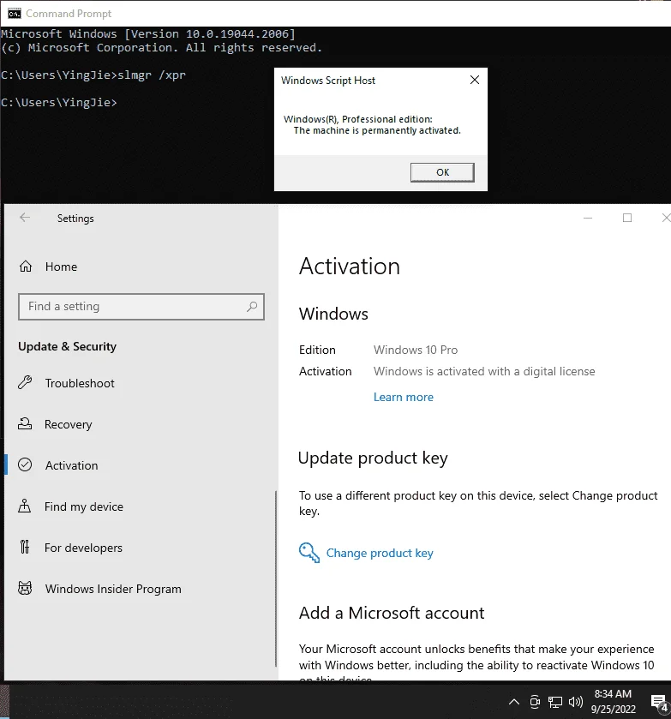The width and height of the screenshot is (671, 719).
Task: Focus the Find a setting search box
Action: click(141, 307)
